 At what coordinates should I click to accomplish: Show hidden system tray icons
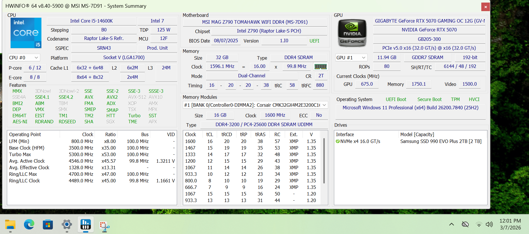click(452, 224)
